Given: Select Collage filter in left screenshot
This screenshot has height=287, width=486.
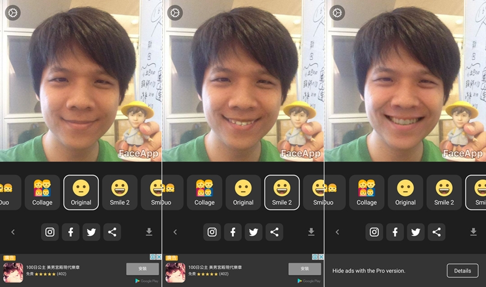Looking at the screenshot, I should pos(42,192).
